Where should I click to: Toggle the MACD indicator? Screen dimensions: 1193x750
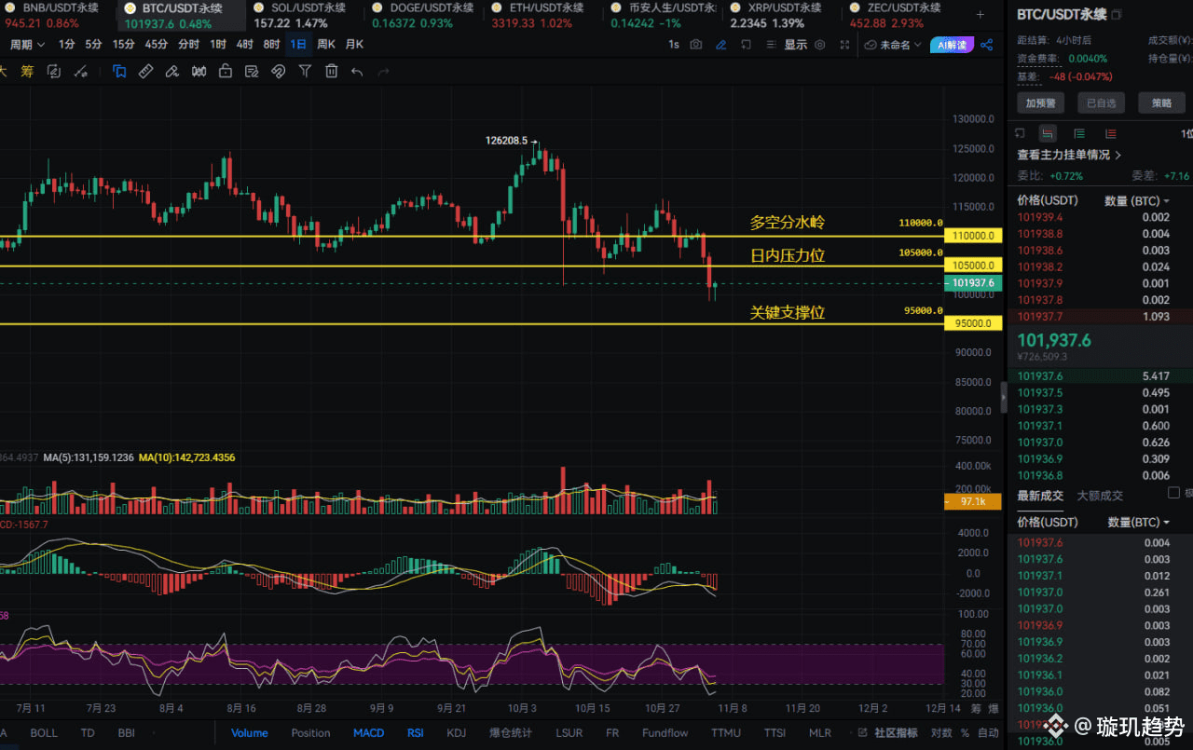(x=368, y=733)
